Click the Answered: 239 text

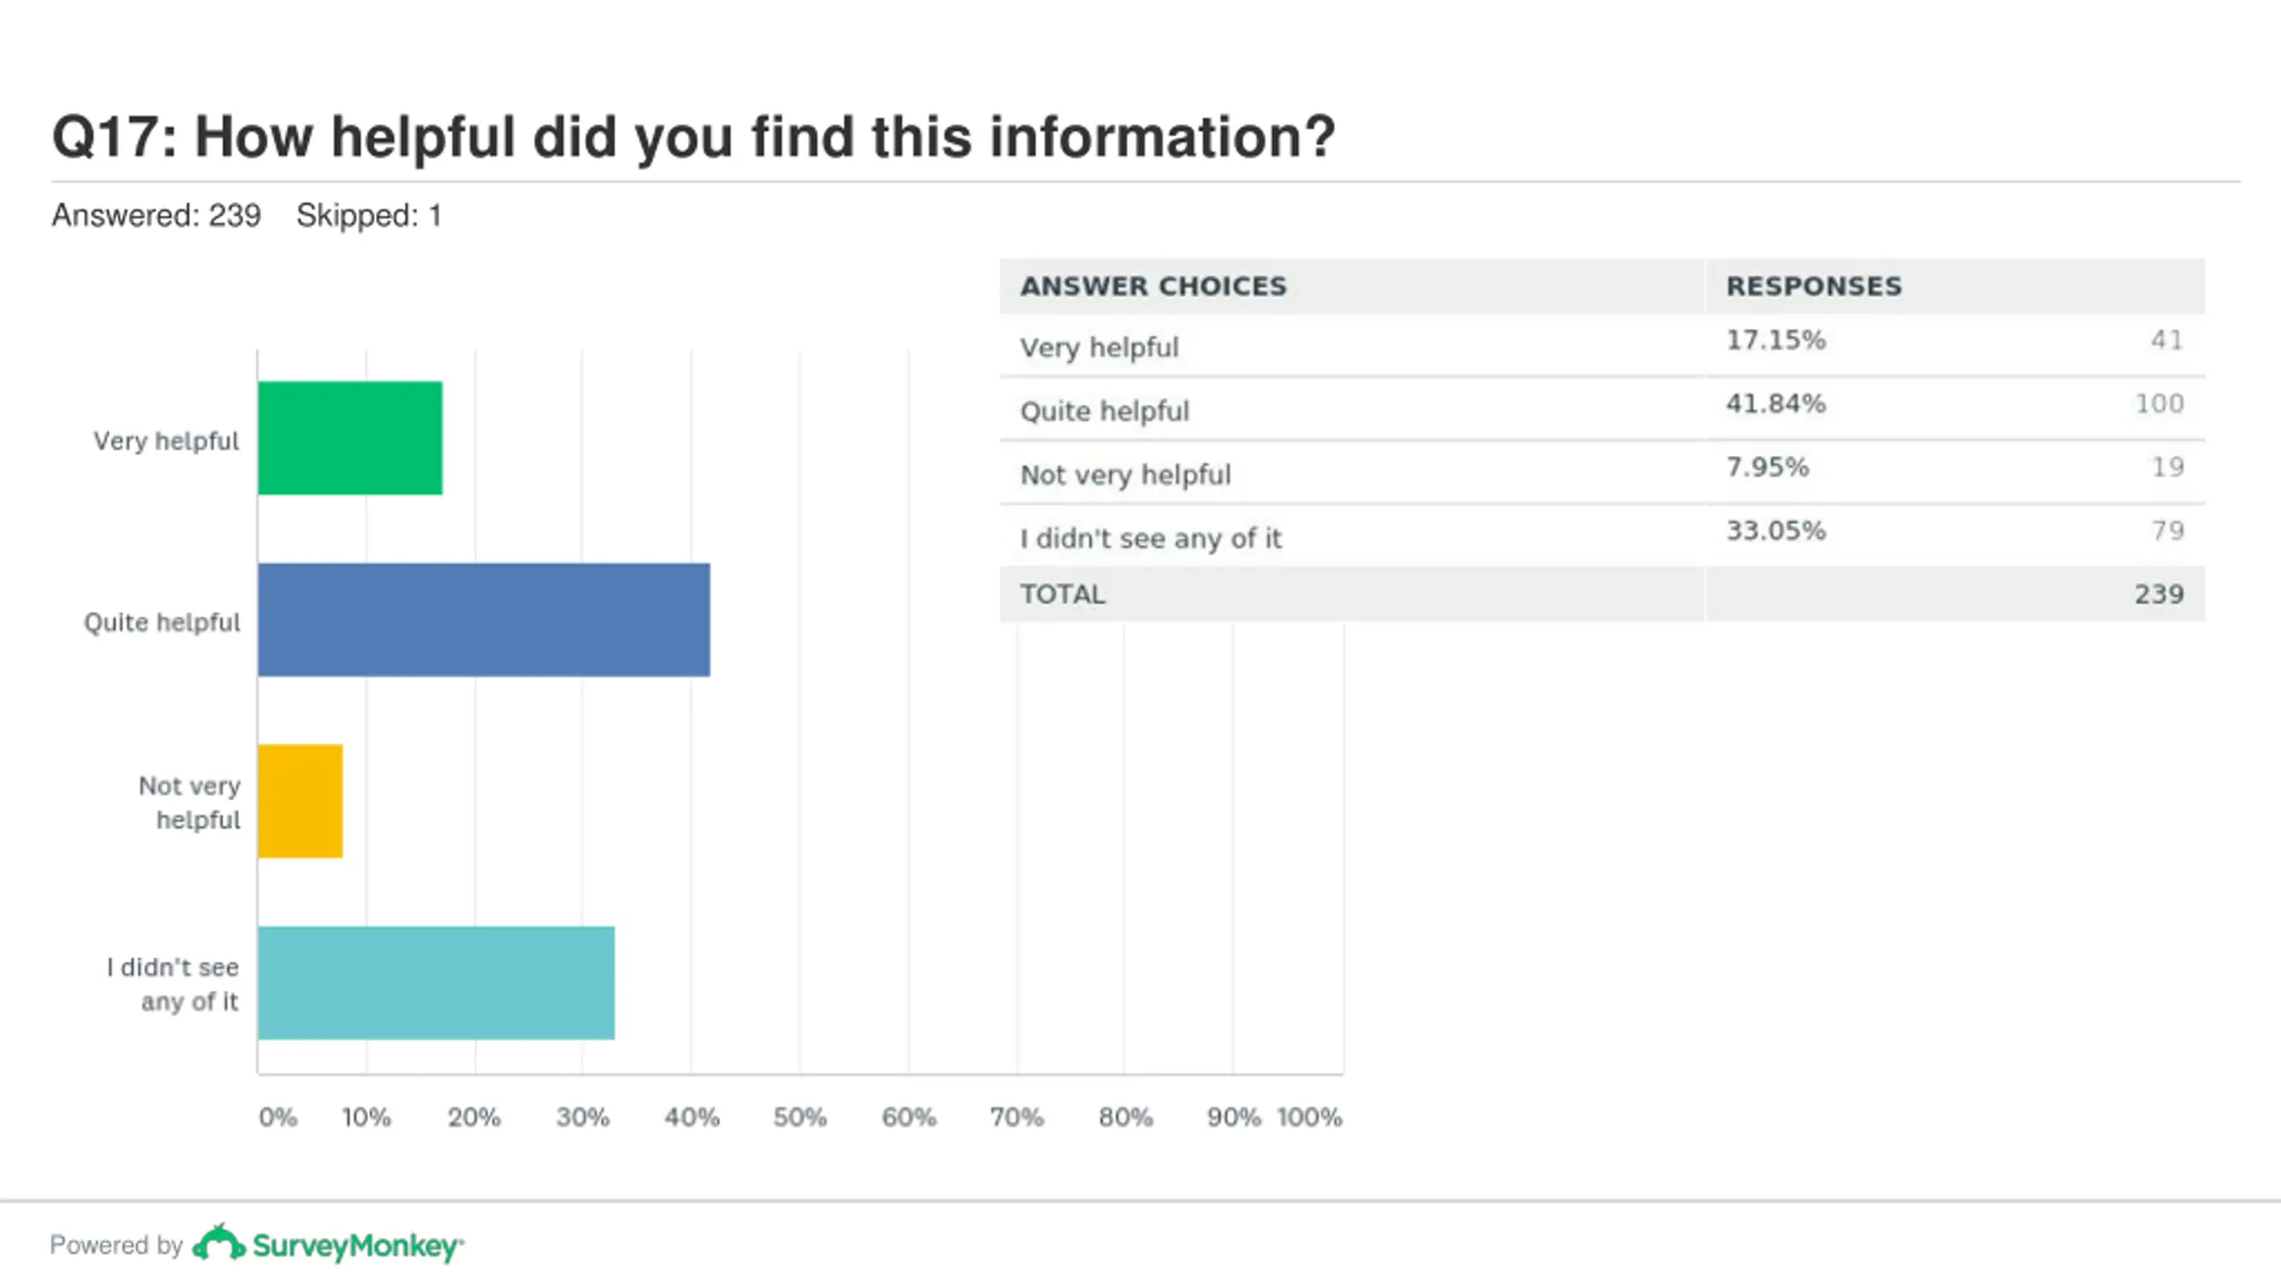156,216
